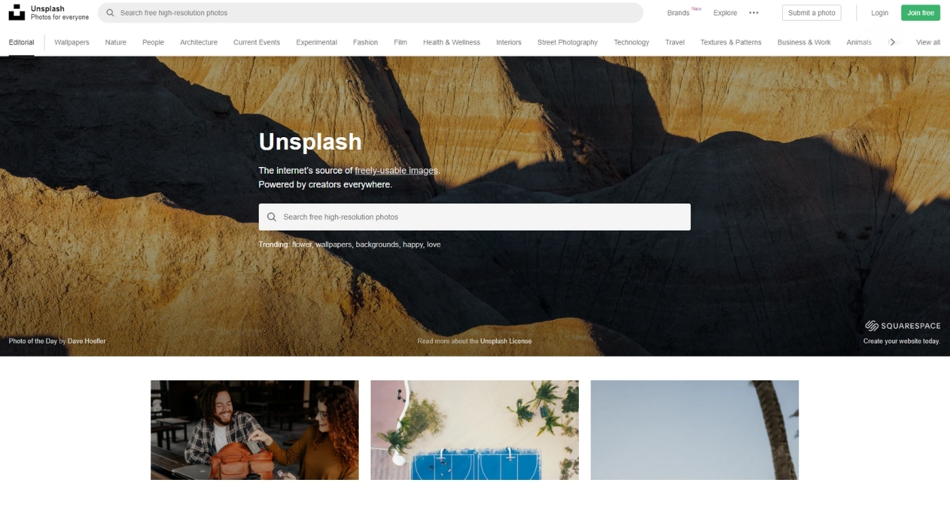Open the Unsplash License link
This screenshot has width=950, height=522.
click(506, 341)
